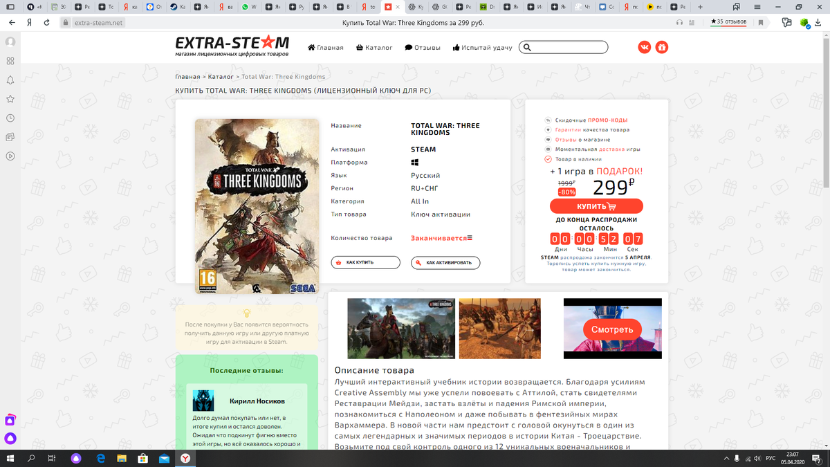830x467 pixels.
Task: Open Microsoft Edge from the taskbar
Action: coord(100,458)
